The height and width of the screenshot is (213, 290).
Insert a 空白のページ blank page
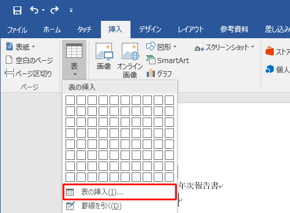29,60
